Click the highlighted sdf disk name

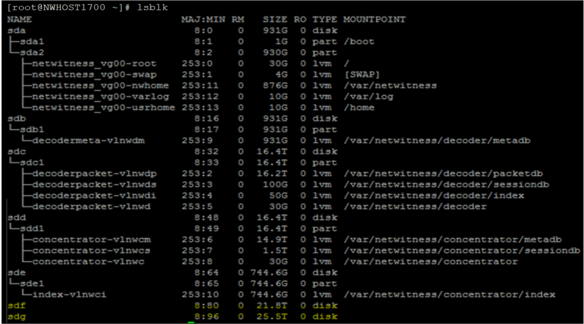[16, 305]
